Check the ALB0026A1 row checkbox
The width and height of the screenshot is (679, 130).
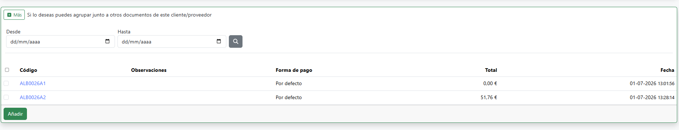(x=6, y=83)
